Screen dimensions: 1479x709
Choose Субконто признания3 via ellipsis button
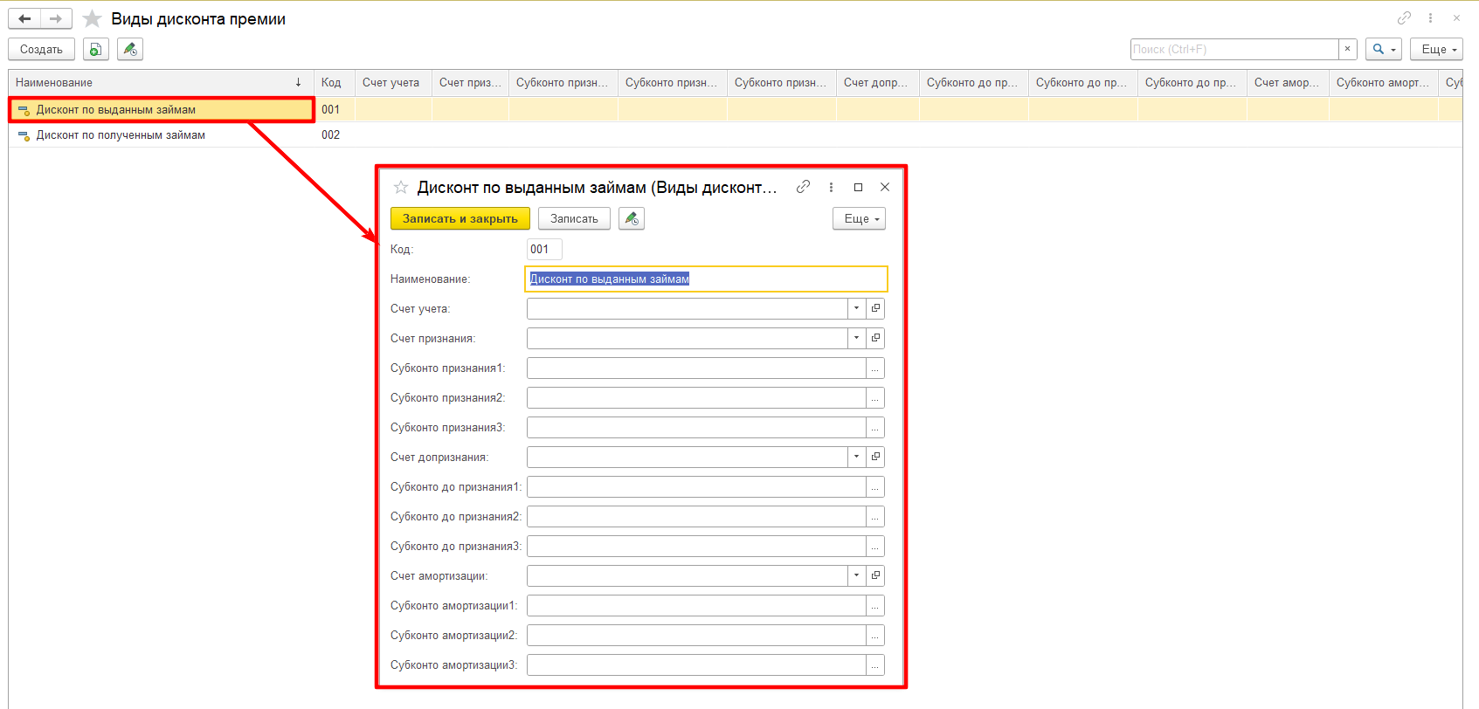(875, 427)
